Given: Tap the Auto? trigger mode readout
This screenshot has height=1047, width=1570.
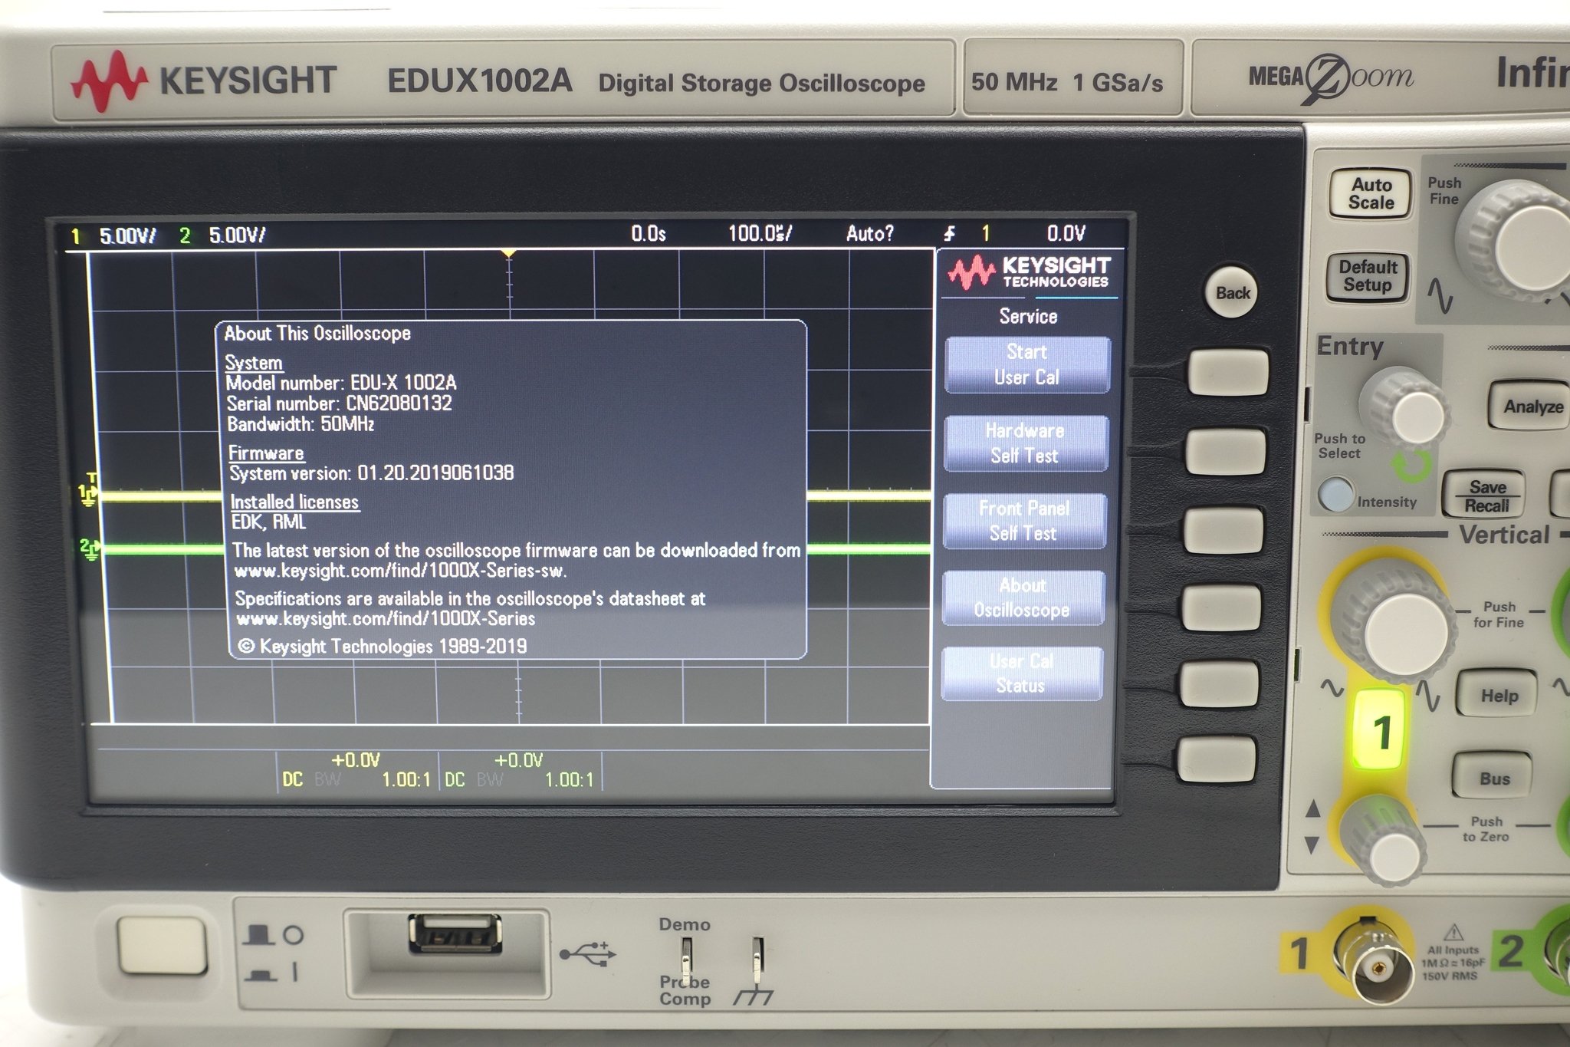Looking at the screenshot, I should 870,233.
